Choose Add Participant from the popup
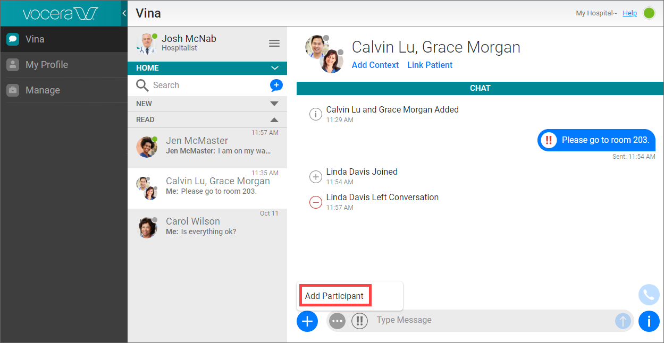Image resolution: width=664 pixels, height=343 pixels. pyautogui.click(x=334, y=296)
